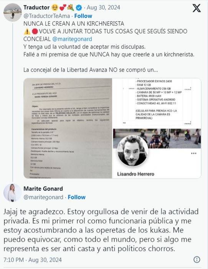Image resolution: width=208 pixels, height=269 pixels.
Task: Click the blue verified badge
Action: point(79,8)
